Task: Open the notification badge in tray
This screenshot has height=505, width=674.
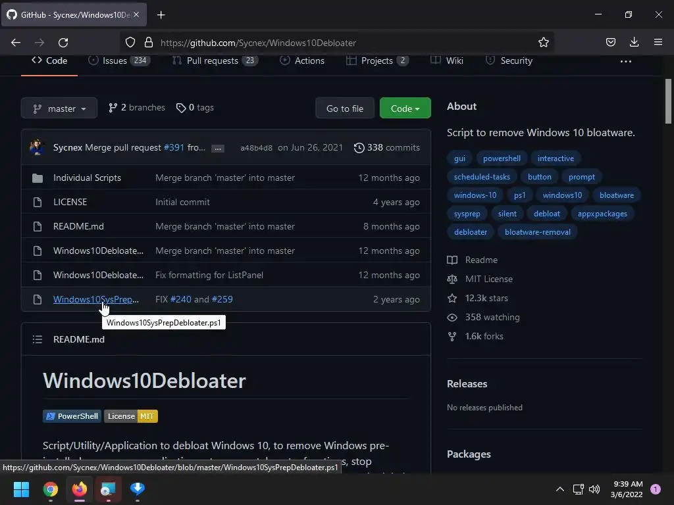Action: (655, 489)
